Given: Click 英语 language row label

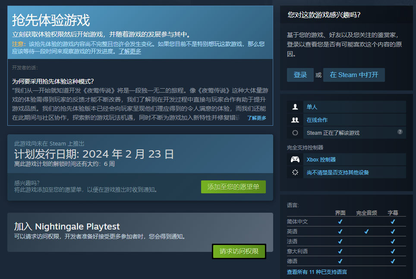Looking at the screenshot, I should [292, 231].
